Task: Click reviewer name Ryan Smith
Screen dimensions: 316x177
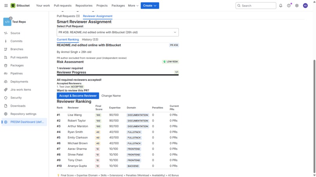Action: [75, 132]
